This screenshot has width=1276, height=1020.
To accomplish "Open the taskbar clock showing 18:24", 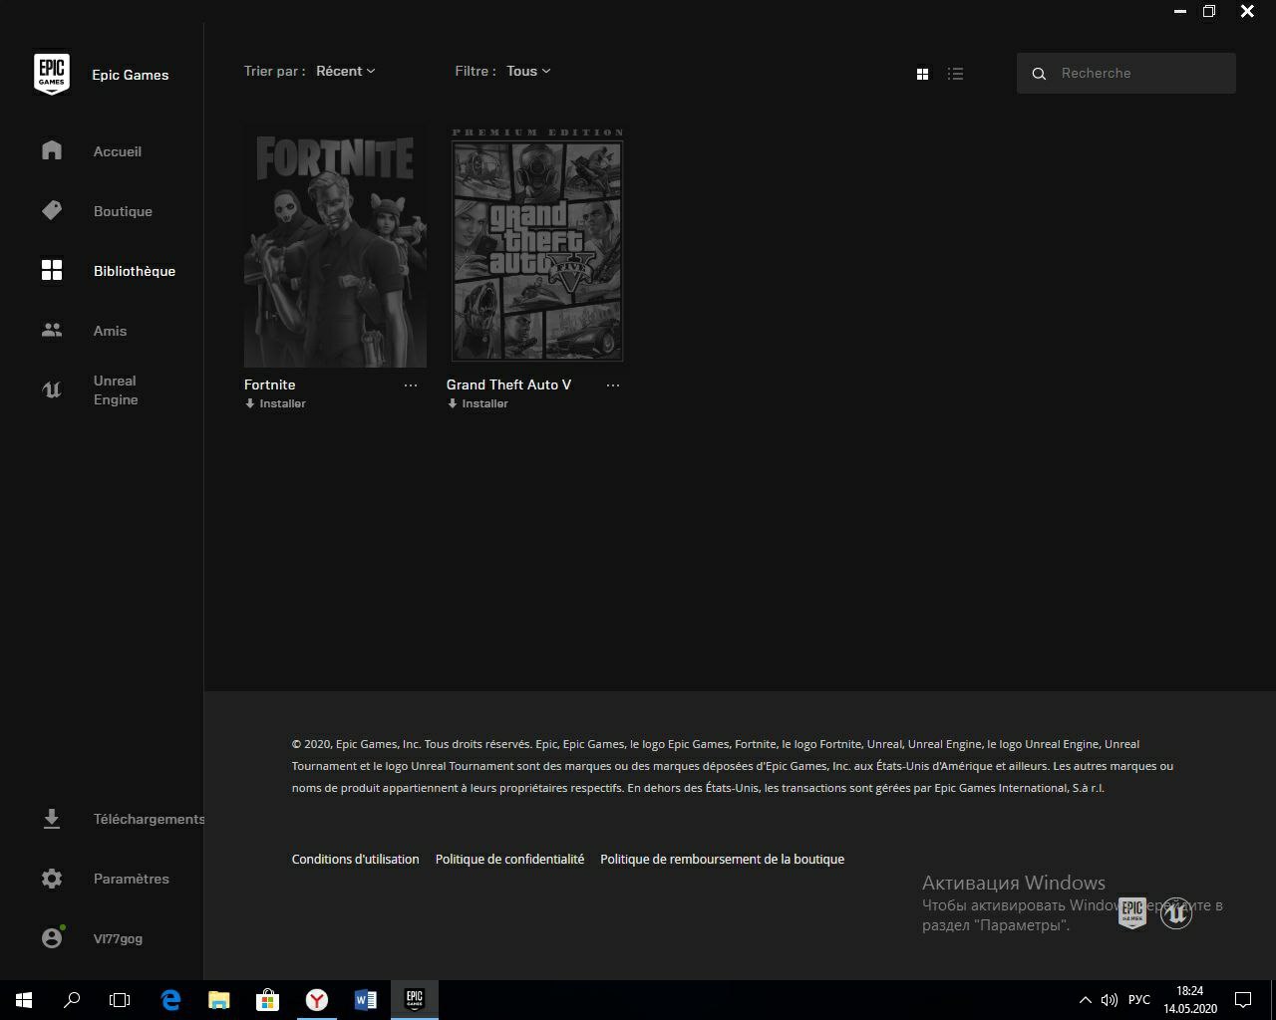I will click(1190, 999).
